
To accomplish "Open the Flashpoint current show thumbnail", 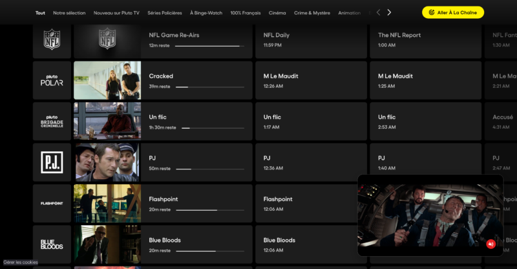I will 107,203.
